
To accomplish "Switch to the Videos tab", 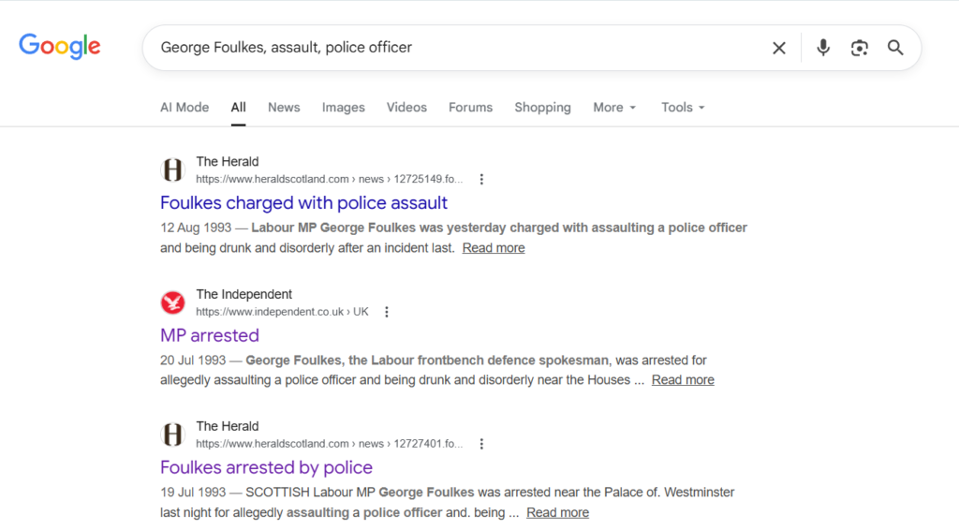I will (406, 108).
